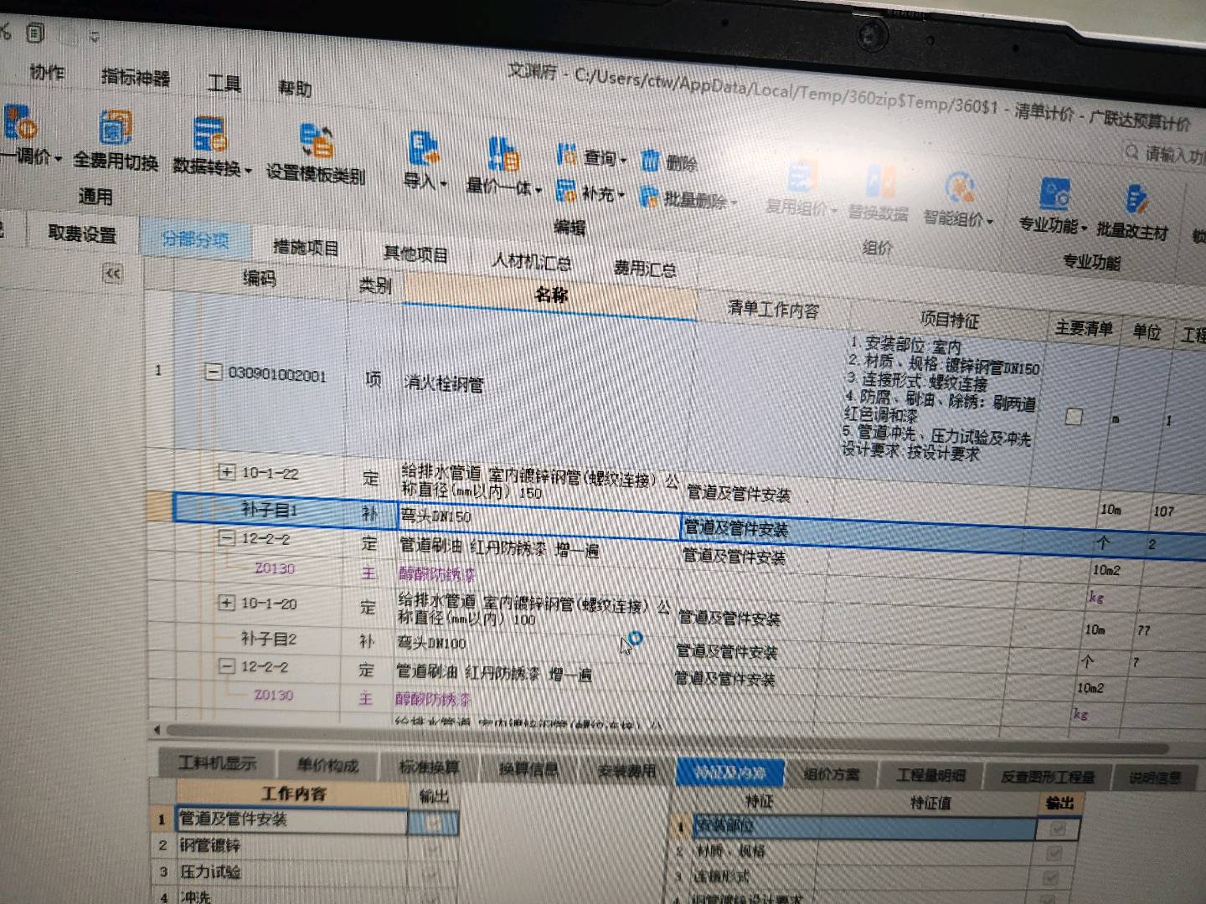Click the 批量改主材 icon

tap(1135, 200)
